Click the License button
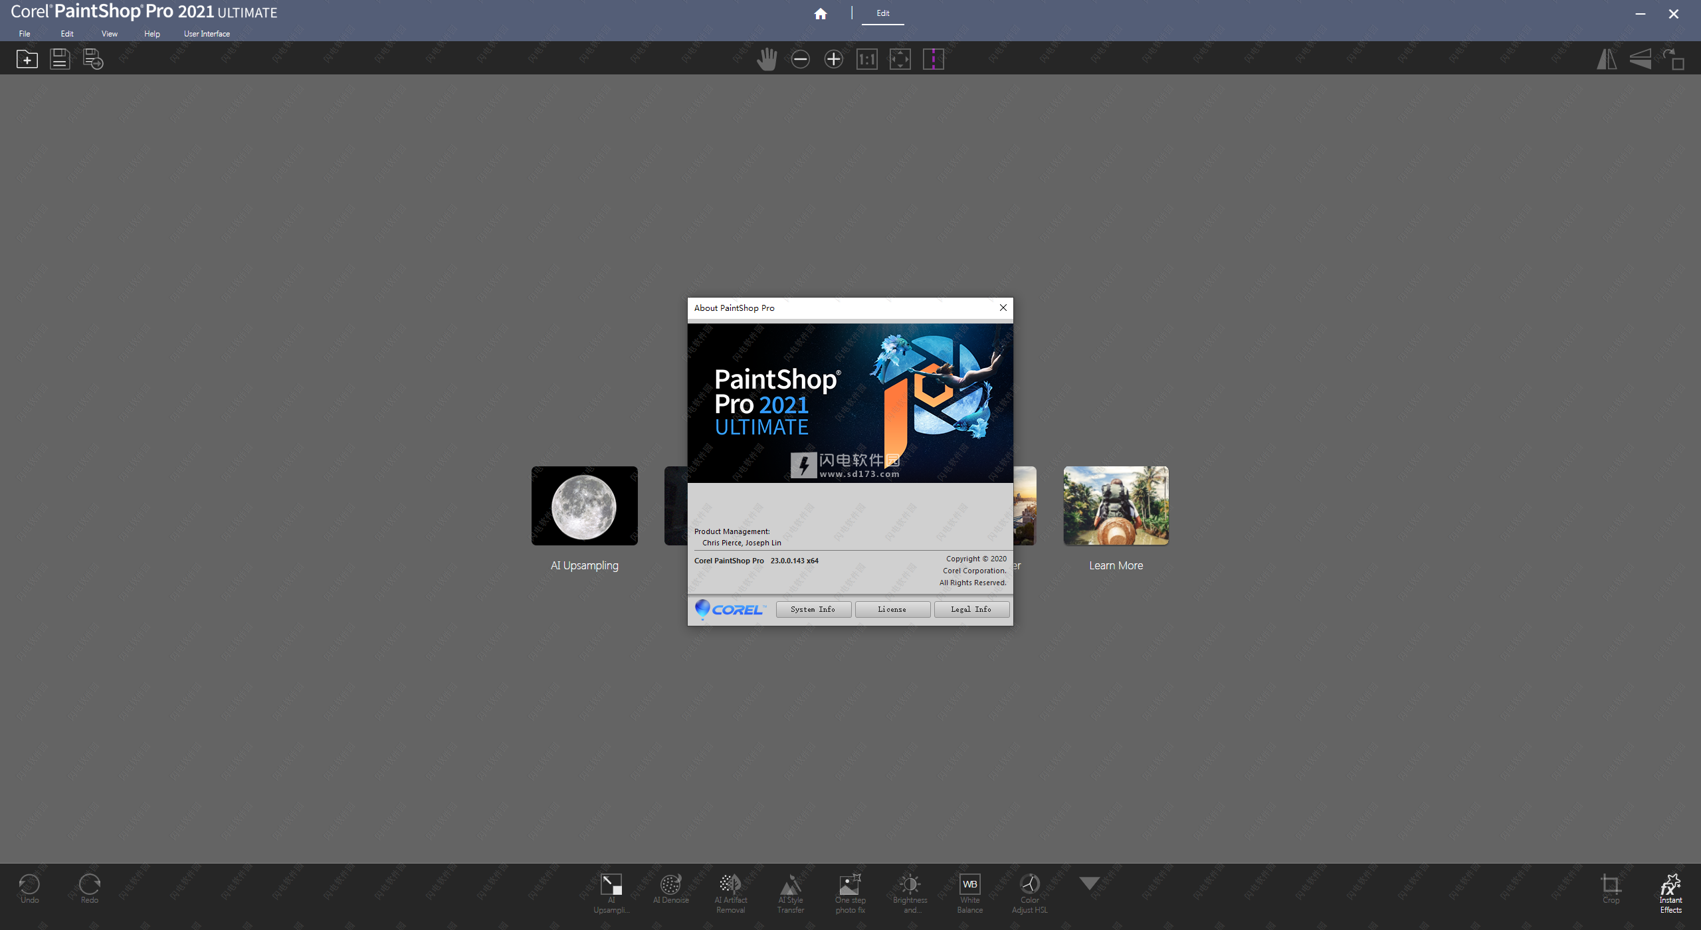The width and height of the screenshot is (1701, 930). pos(892,609)
